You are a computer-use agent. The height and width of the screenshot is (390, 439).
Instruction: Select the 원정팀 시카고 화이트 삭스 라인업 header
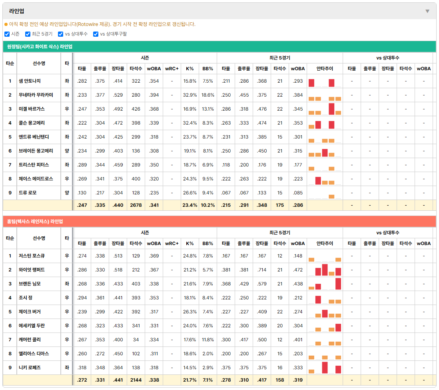tap(219, 47)
